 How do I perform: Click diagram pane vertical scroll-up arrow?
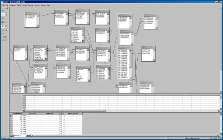[x=221, y=8]
